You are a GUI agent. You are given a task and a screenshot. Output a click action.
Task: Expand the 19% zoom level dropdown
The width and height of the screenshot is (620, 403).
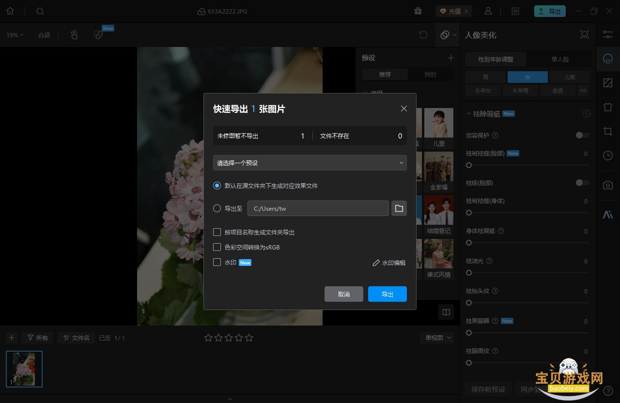pos(15,35)
